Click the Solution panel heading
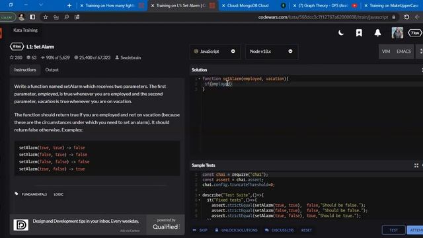The image size is (423, 238). tap(200, 70)
